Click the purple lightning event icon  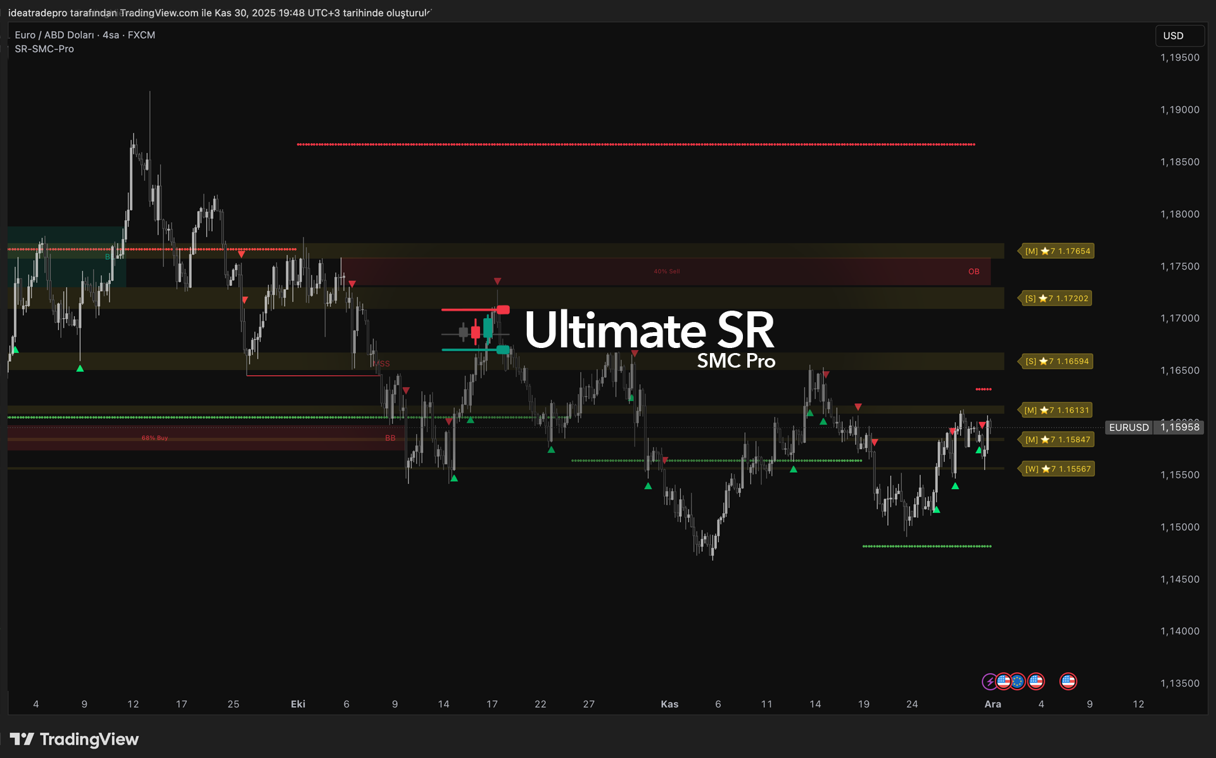point(989,681)
